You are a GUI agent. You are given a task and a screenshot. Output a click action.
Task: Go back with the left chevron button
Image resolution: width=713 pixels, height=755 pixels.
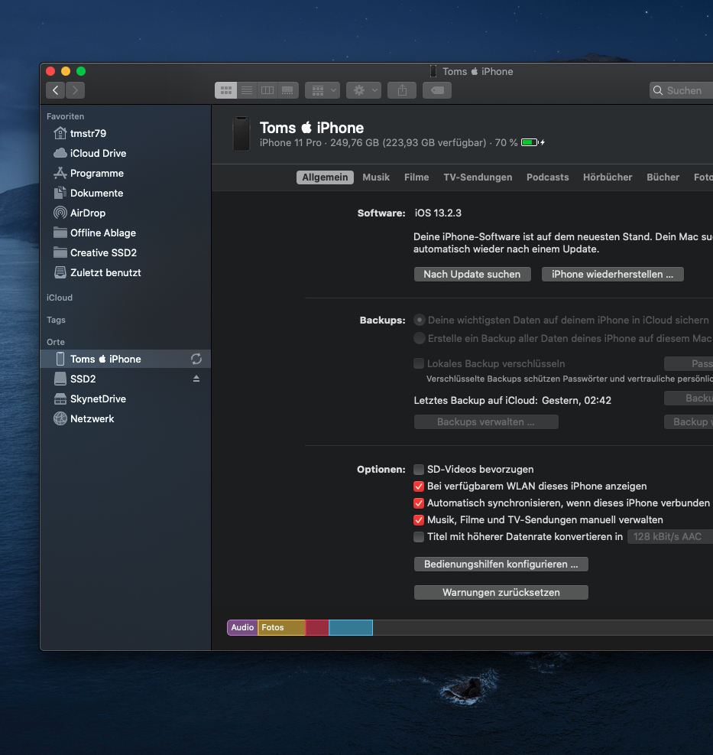(x=56, y=90)
